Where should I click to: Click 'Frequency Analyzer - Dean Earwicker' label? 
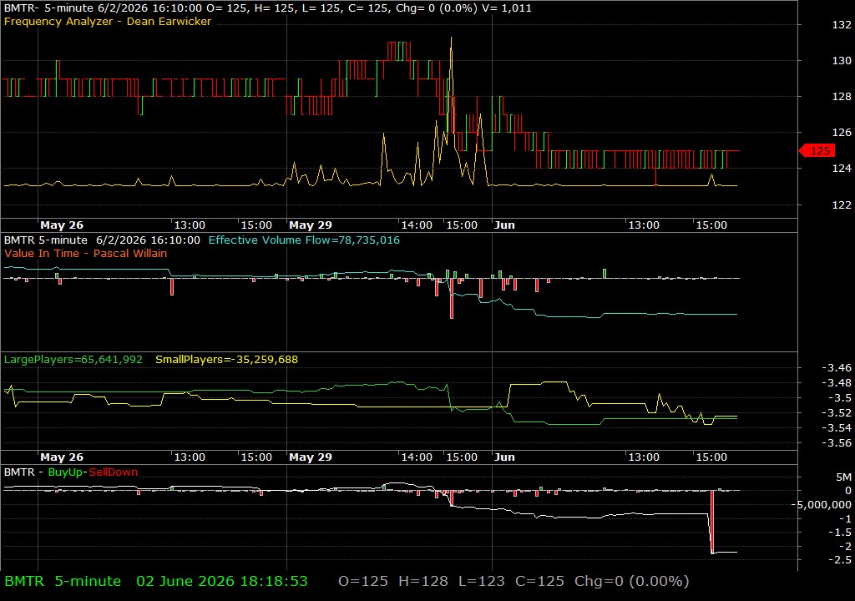coord(108,21)
